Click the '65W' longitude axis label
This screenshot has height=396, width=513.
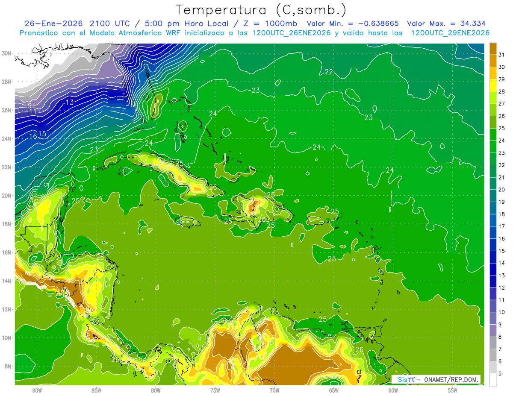[334, 390]
